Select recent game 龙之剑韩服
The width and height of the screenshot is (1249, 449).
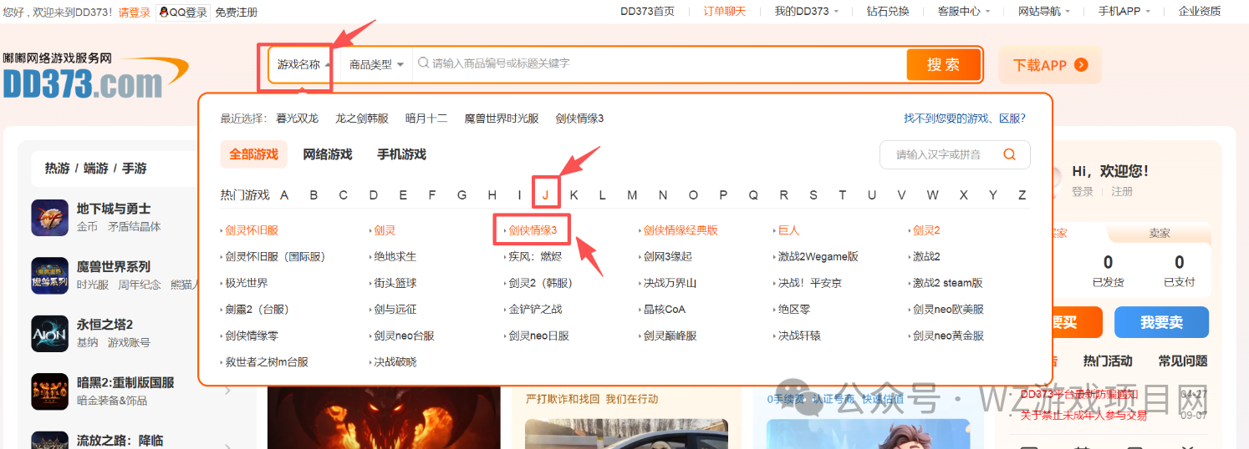362,119
